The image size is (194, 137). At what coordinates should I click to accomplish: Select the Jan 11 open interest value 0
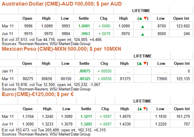(189, 71)
